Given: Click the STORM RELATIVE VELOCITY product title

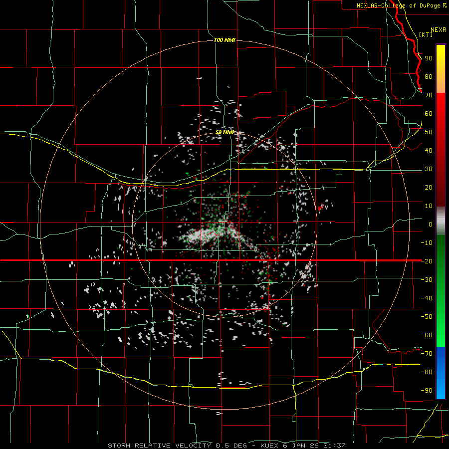Looking at the screenshot, I should (x=159, y=446).
